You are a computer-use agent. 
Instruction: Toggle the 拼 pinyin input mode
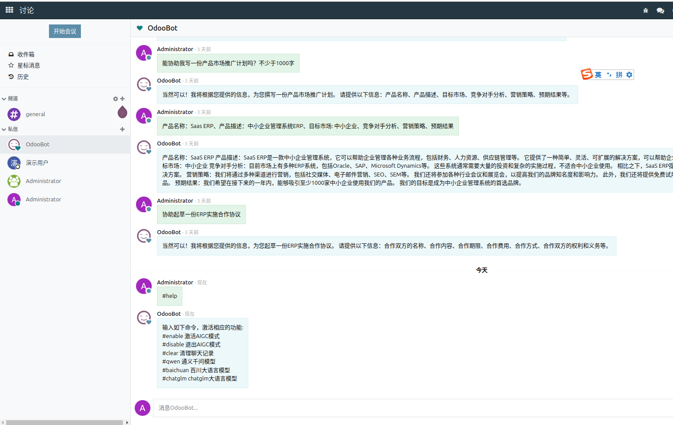(619, 75)
